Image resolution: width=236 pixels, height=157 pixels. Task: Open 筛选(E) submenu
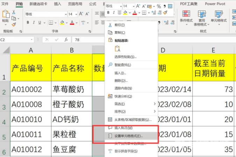pos(131,104)
